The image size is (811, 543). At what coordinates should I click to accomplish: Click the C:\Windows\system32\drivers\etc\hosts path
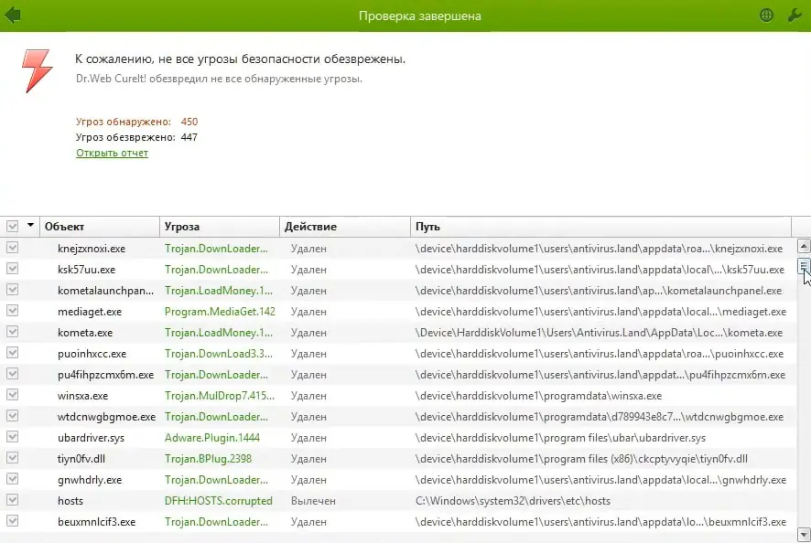pyautogui.click(x=513, y=501)
